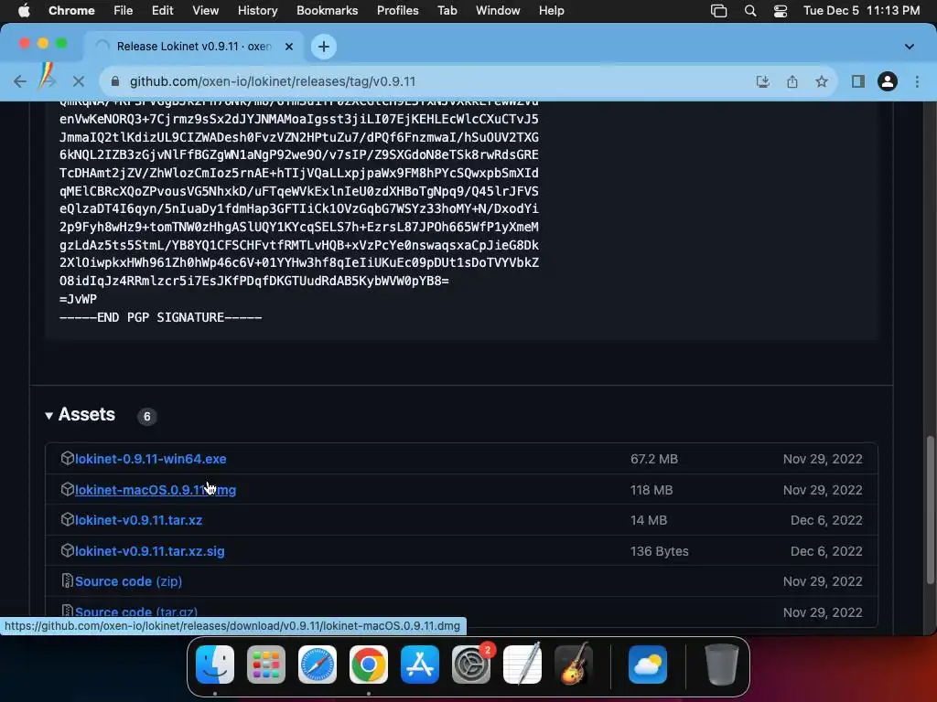
Task: Stop loading the page
Action: [79, 81]
